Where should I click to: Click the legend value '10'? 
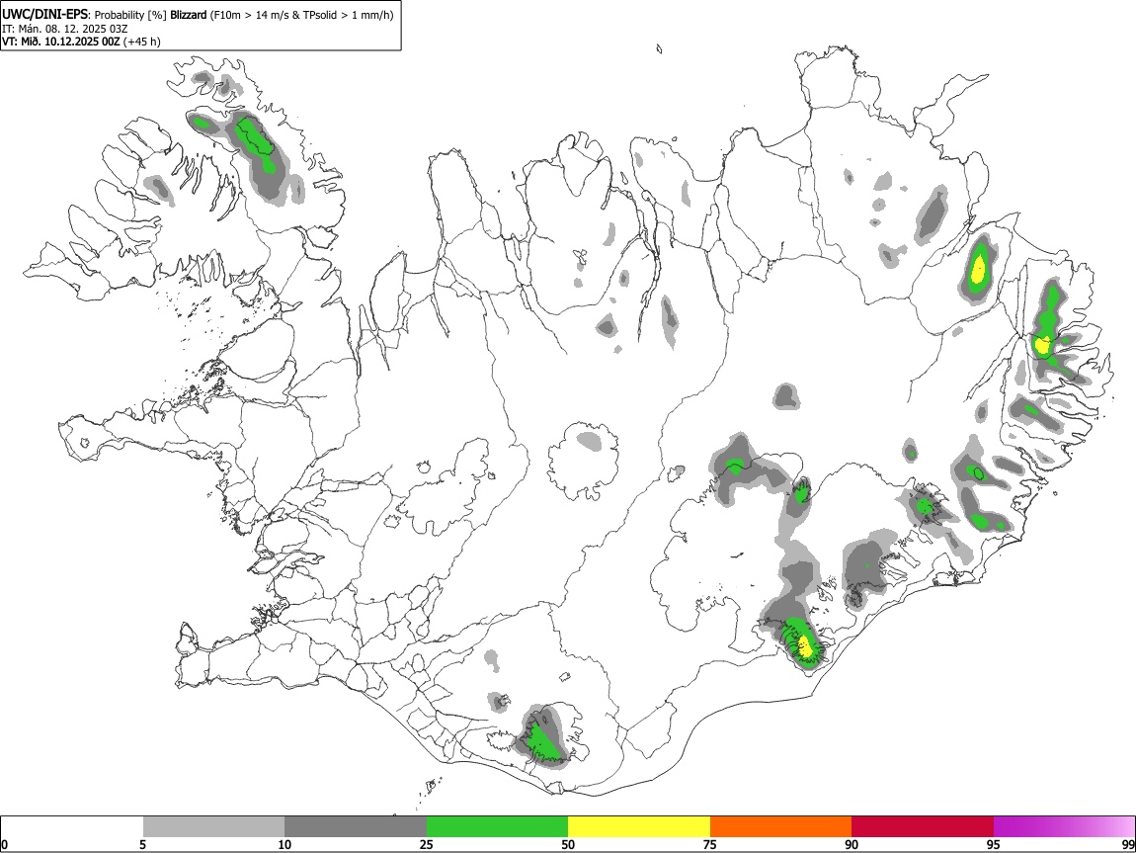pyautogui.click(x=284, y=844)
